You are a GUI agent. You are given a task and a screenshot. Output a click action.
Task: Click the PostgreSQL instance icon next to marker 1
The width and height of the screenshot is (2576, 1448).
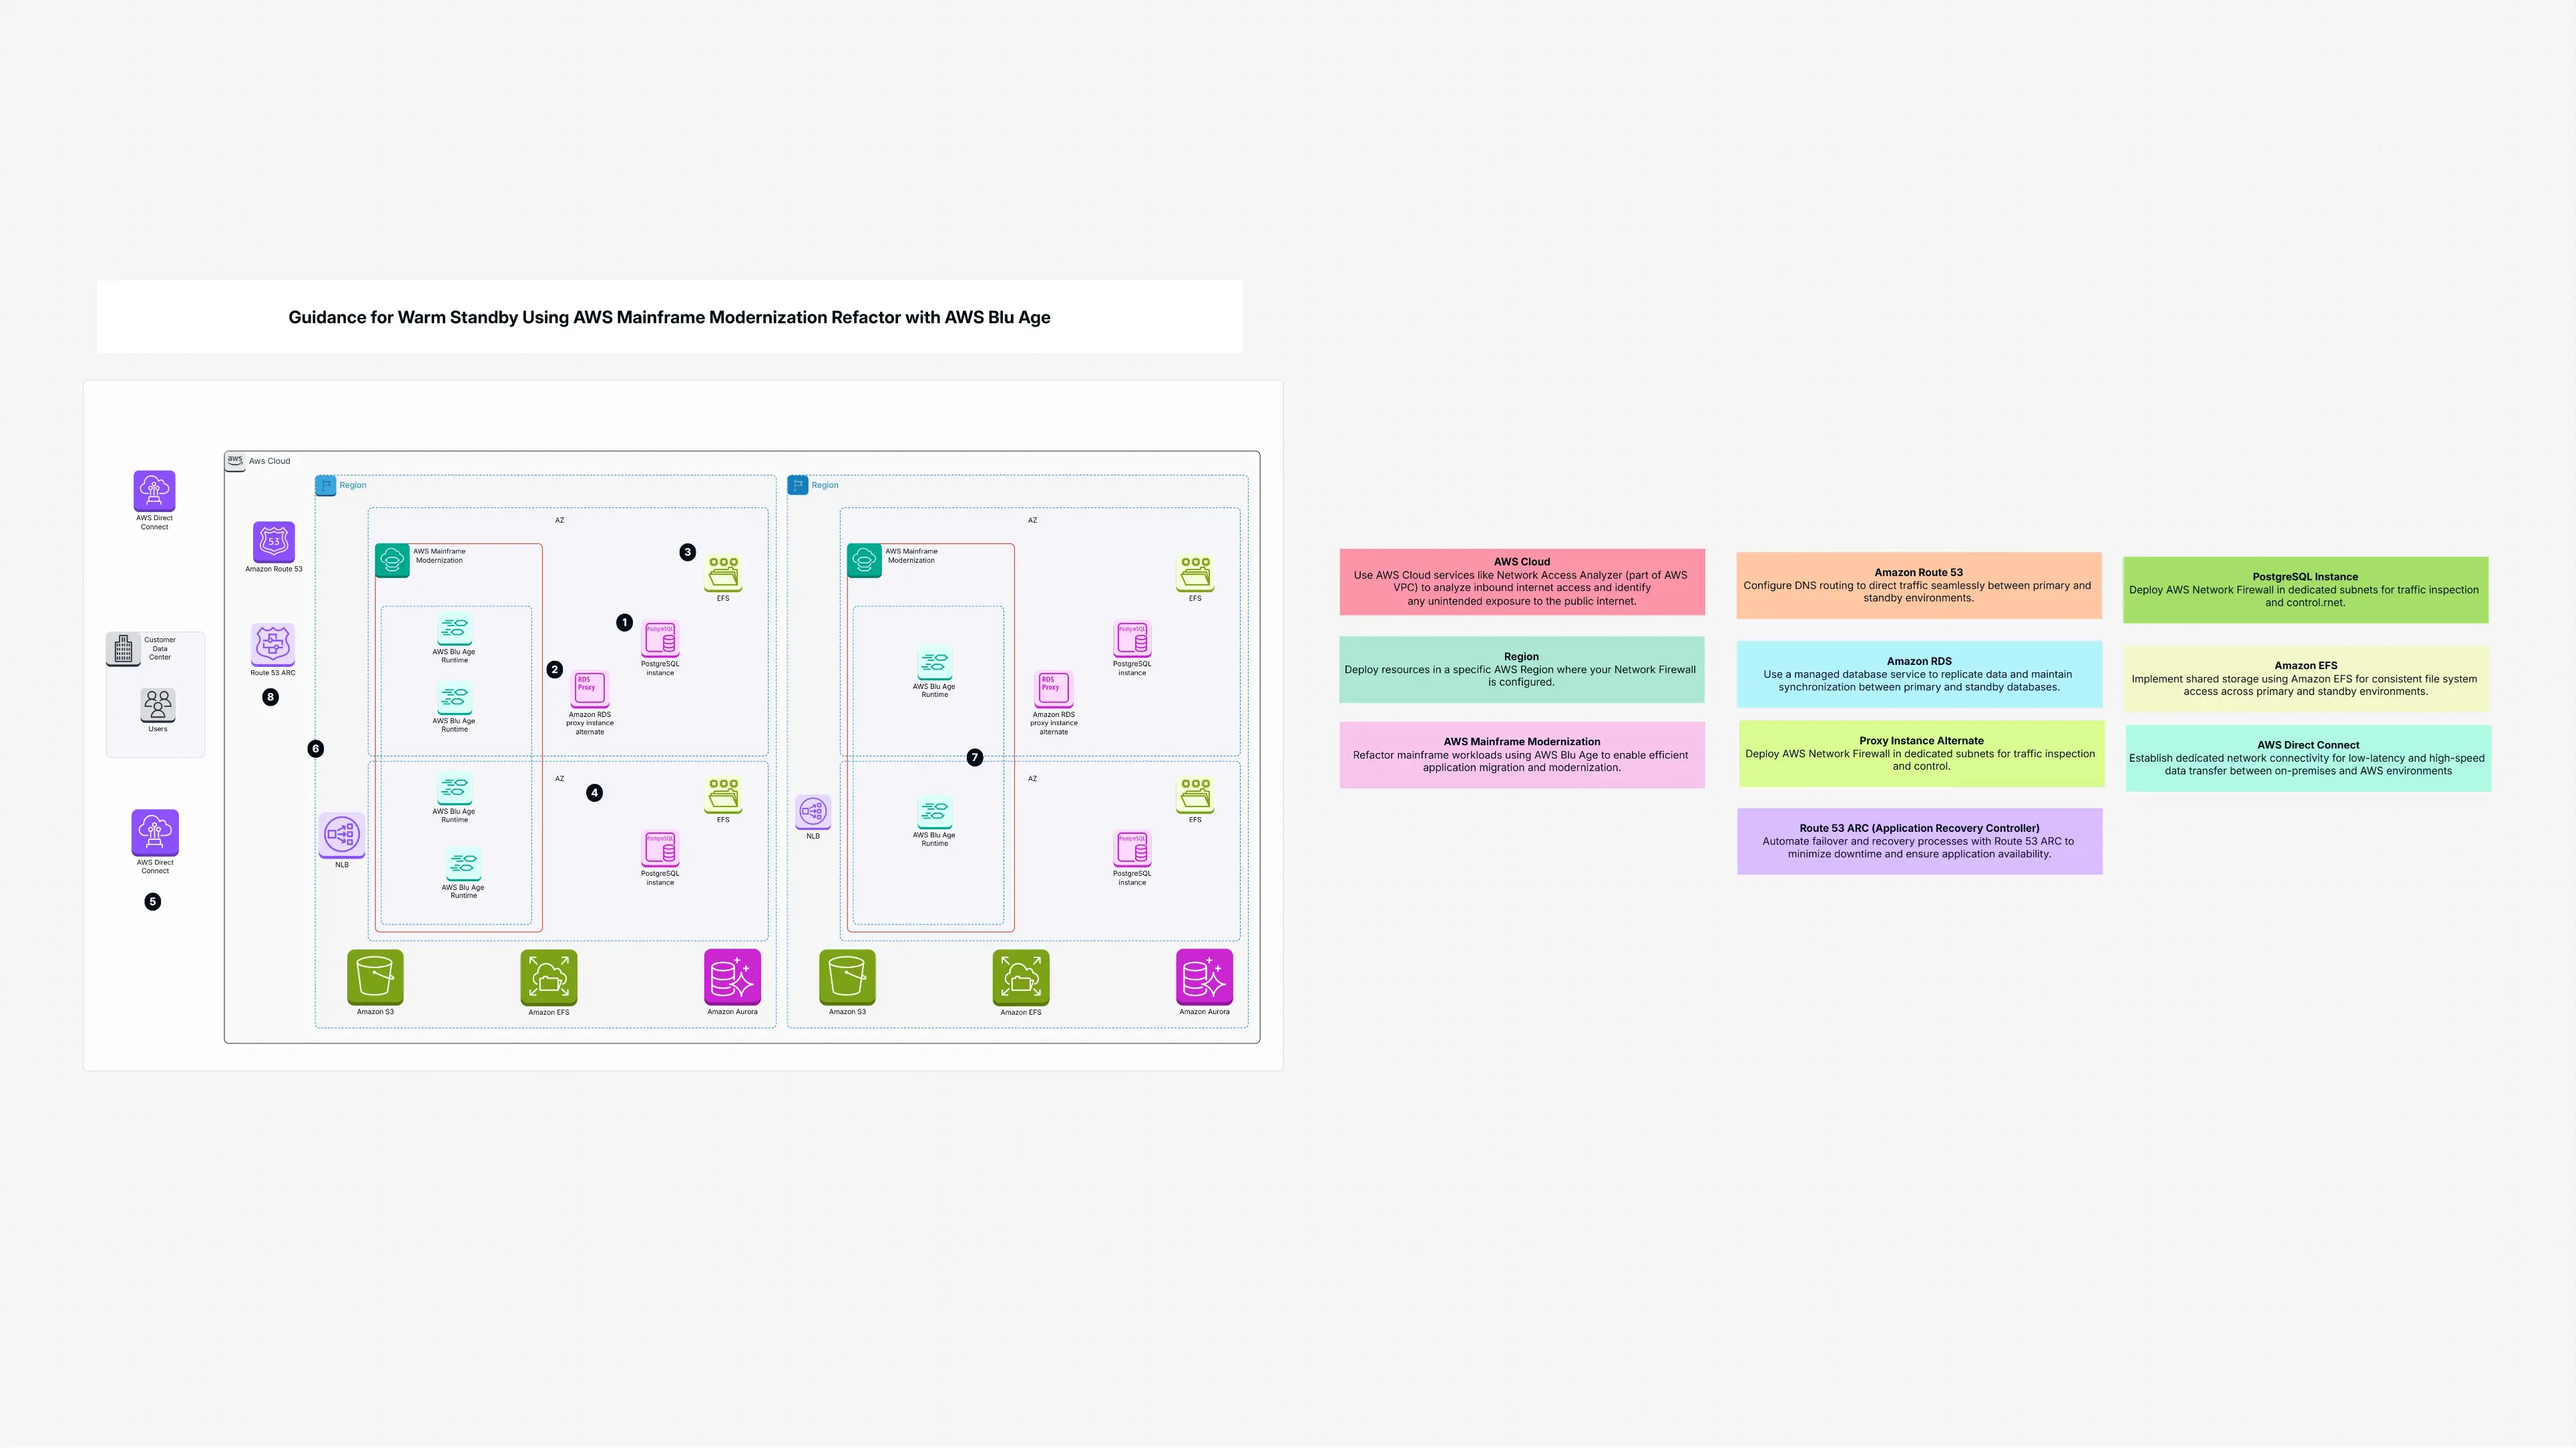pos(660,638)
